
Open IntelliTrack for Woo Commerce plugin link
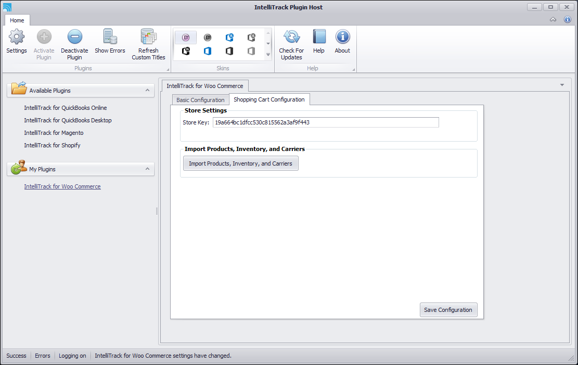pyautogui.click(x=62, y=186)
